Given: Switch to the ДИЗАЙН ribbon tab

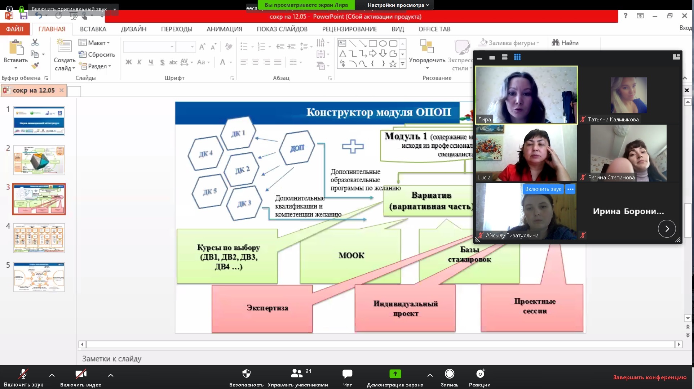Looking at the screenshot, I should (133, 29).
